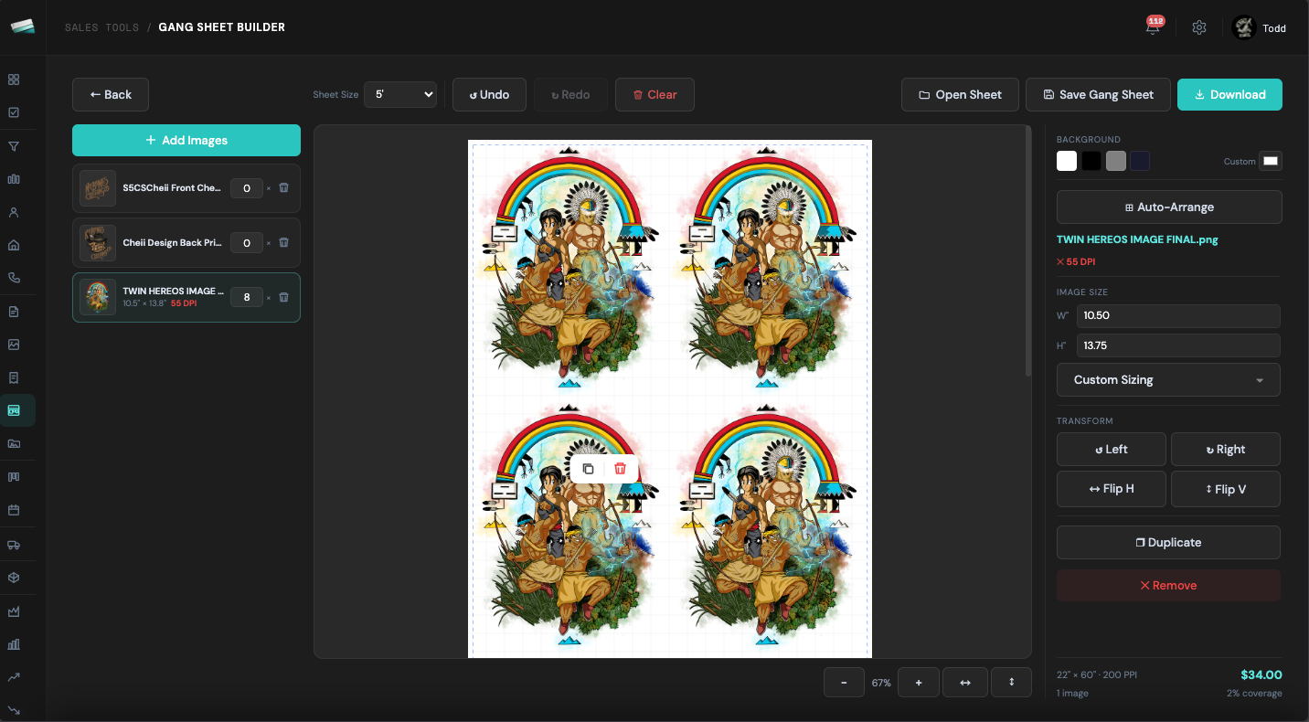Open the 3D box package icon in sidebar
The height and width of the screenshot is (722, 1309).
coord(14,578)
